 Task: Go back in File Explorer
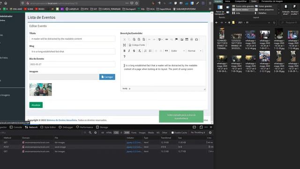(217, 23)
